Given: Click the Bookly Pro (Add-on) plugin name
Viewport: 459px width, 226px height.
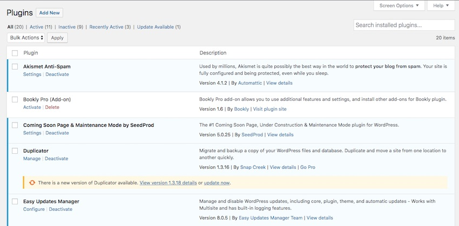Looking at the screenshot, I should pos(47,100).
